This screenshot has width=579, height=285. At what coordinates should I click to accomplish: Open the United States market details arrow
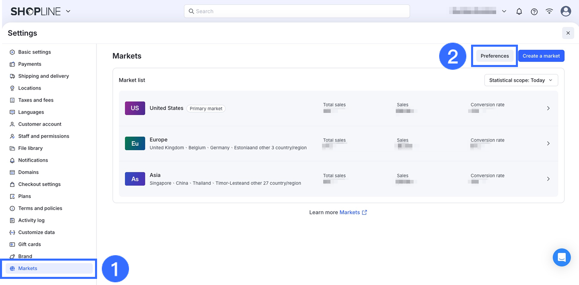(x=548, y=108)
